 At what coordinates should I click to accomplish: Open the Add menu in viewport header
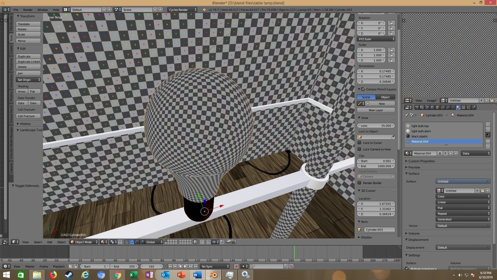[49, 242]
